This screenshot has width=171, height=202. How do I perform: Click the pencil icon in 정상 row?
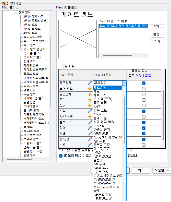(90, 128)
